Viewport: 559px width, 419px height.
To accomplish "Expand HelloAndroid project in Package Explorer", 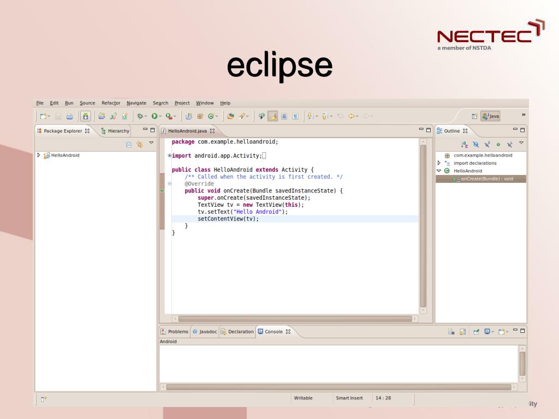I will tap(39, 155).
